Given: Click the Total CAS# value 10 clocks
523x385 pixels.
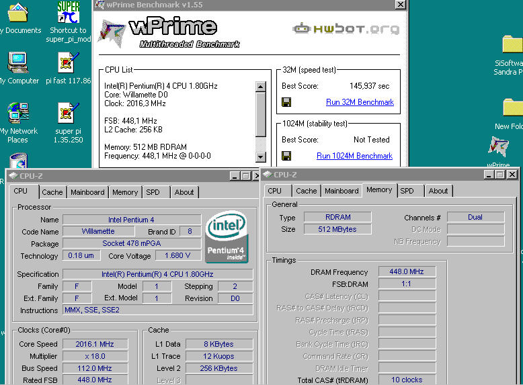Looking at the screenshot, I should pyautogui.click(x=407, y=380).
